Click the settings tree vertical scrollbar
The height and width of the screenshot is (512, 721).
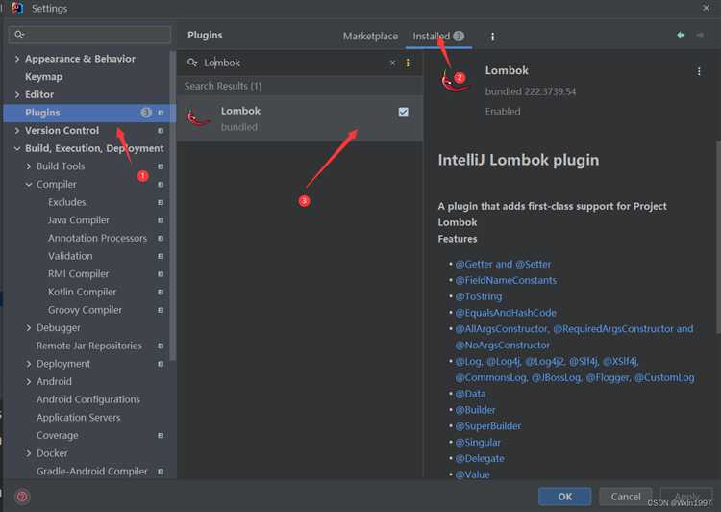click(x=173, y=206)
